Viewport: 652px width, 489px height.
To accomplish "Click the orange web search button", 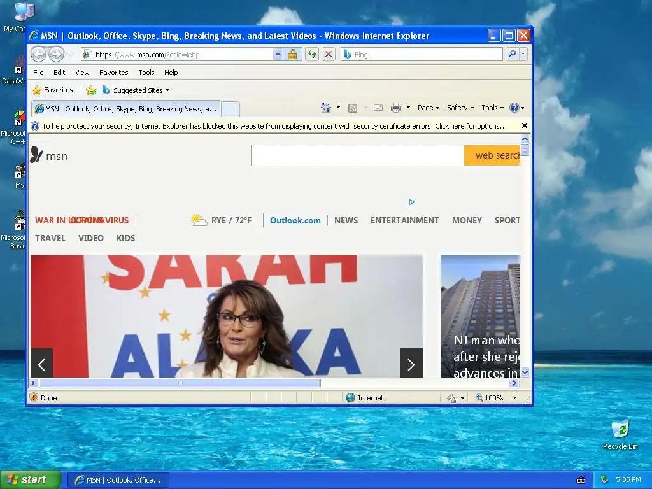I will [x=492, y=155].
